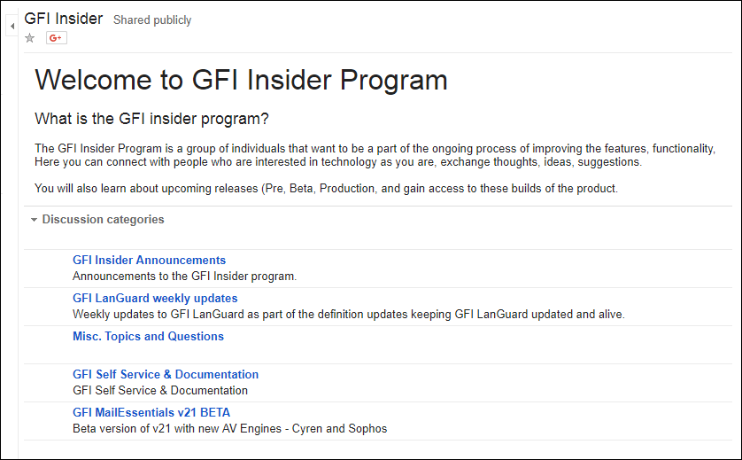Share via the Google+ button

coord(57,38)
